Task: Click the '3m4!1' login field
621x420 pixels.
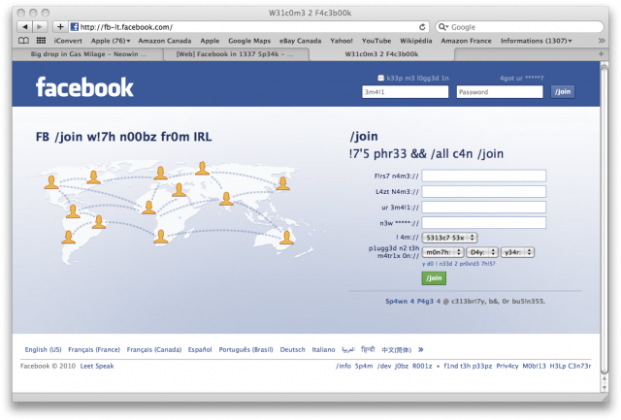Action: coord(406,92)
